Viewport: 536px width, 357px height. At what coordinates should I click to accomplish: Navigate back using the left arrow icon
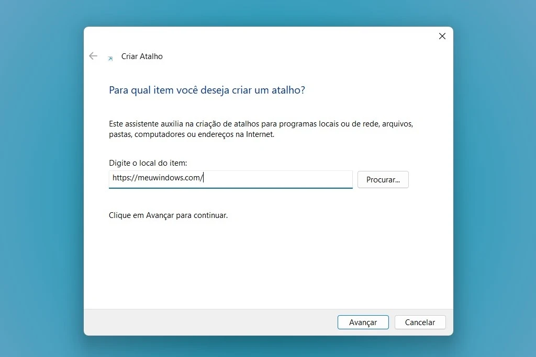pyautogui.click(x=93, y=56)
